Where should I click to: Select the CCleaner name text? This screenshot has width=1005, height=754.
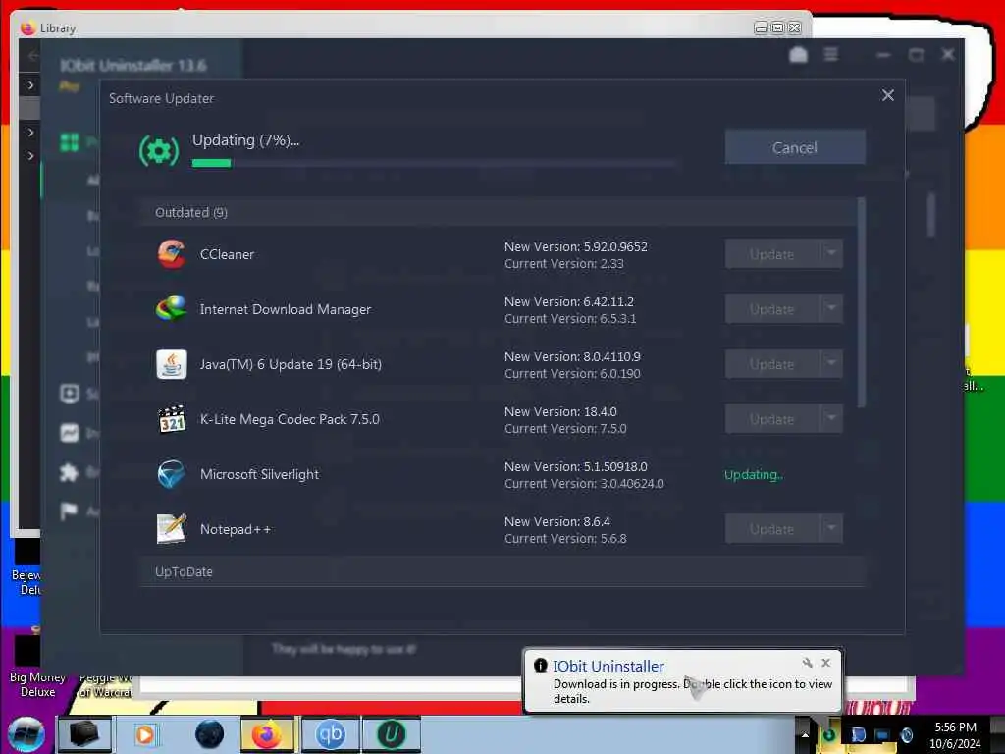point(227,254)
